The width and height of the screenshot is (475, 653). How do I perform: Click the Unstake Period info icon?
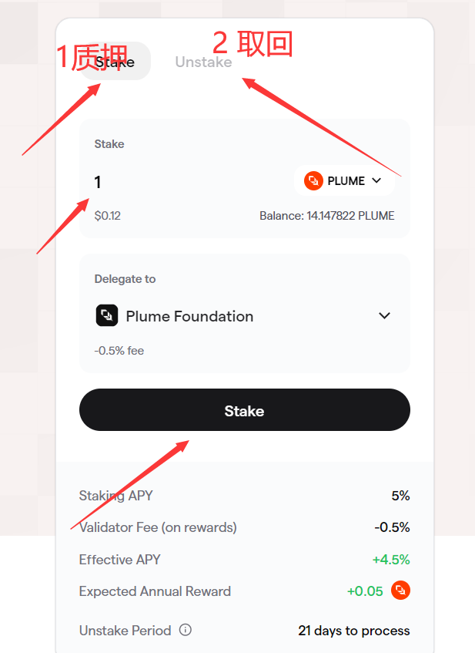coord(186,630)
